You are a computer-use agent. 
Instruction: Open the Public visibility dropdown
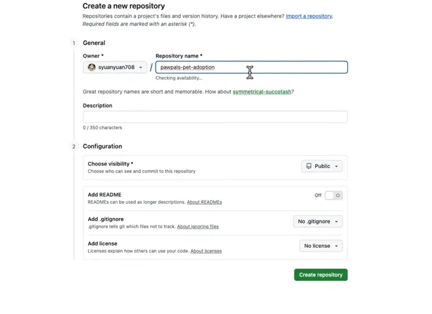(322, 166)
